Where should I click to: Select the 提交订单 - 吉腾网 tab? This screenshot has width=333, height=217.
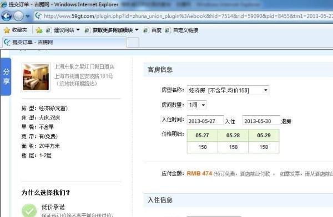pos(64,43)
